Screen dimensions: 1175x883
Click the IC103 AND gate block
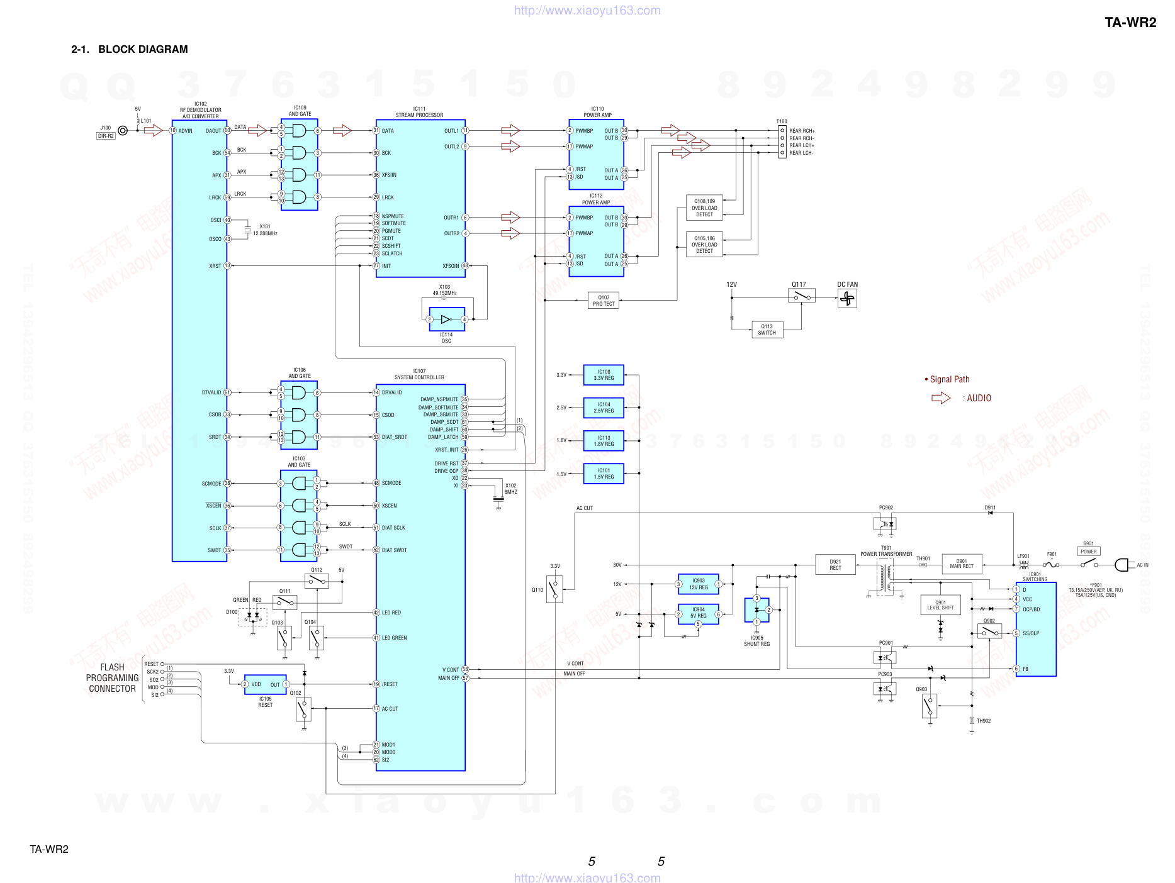tap(299, 517)
